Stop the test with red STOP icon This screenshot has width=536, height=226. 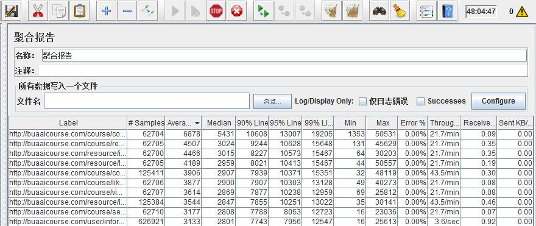click(x=216, y=10)
